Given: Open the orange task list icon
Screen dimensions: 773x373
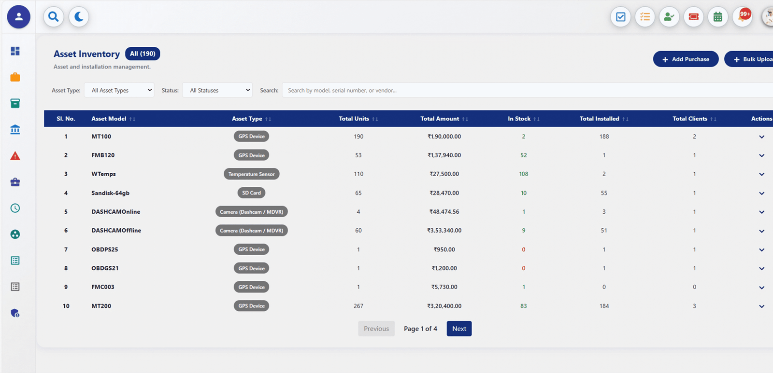Looking at the screenshot, I should [644, 17].
